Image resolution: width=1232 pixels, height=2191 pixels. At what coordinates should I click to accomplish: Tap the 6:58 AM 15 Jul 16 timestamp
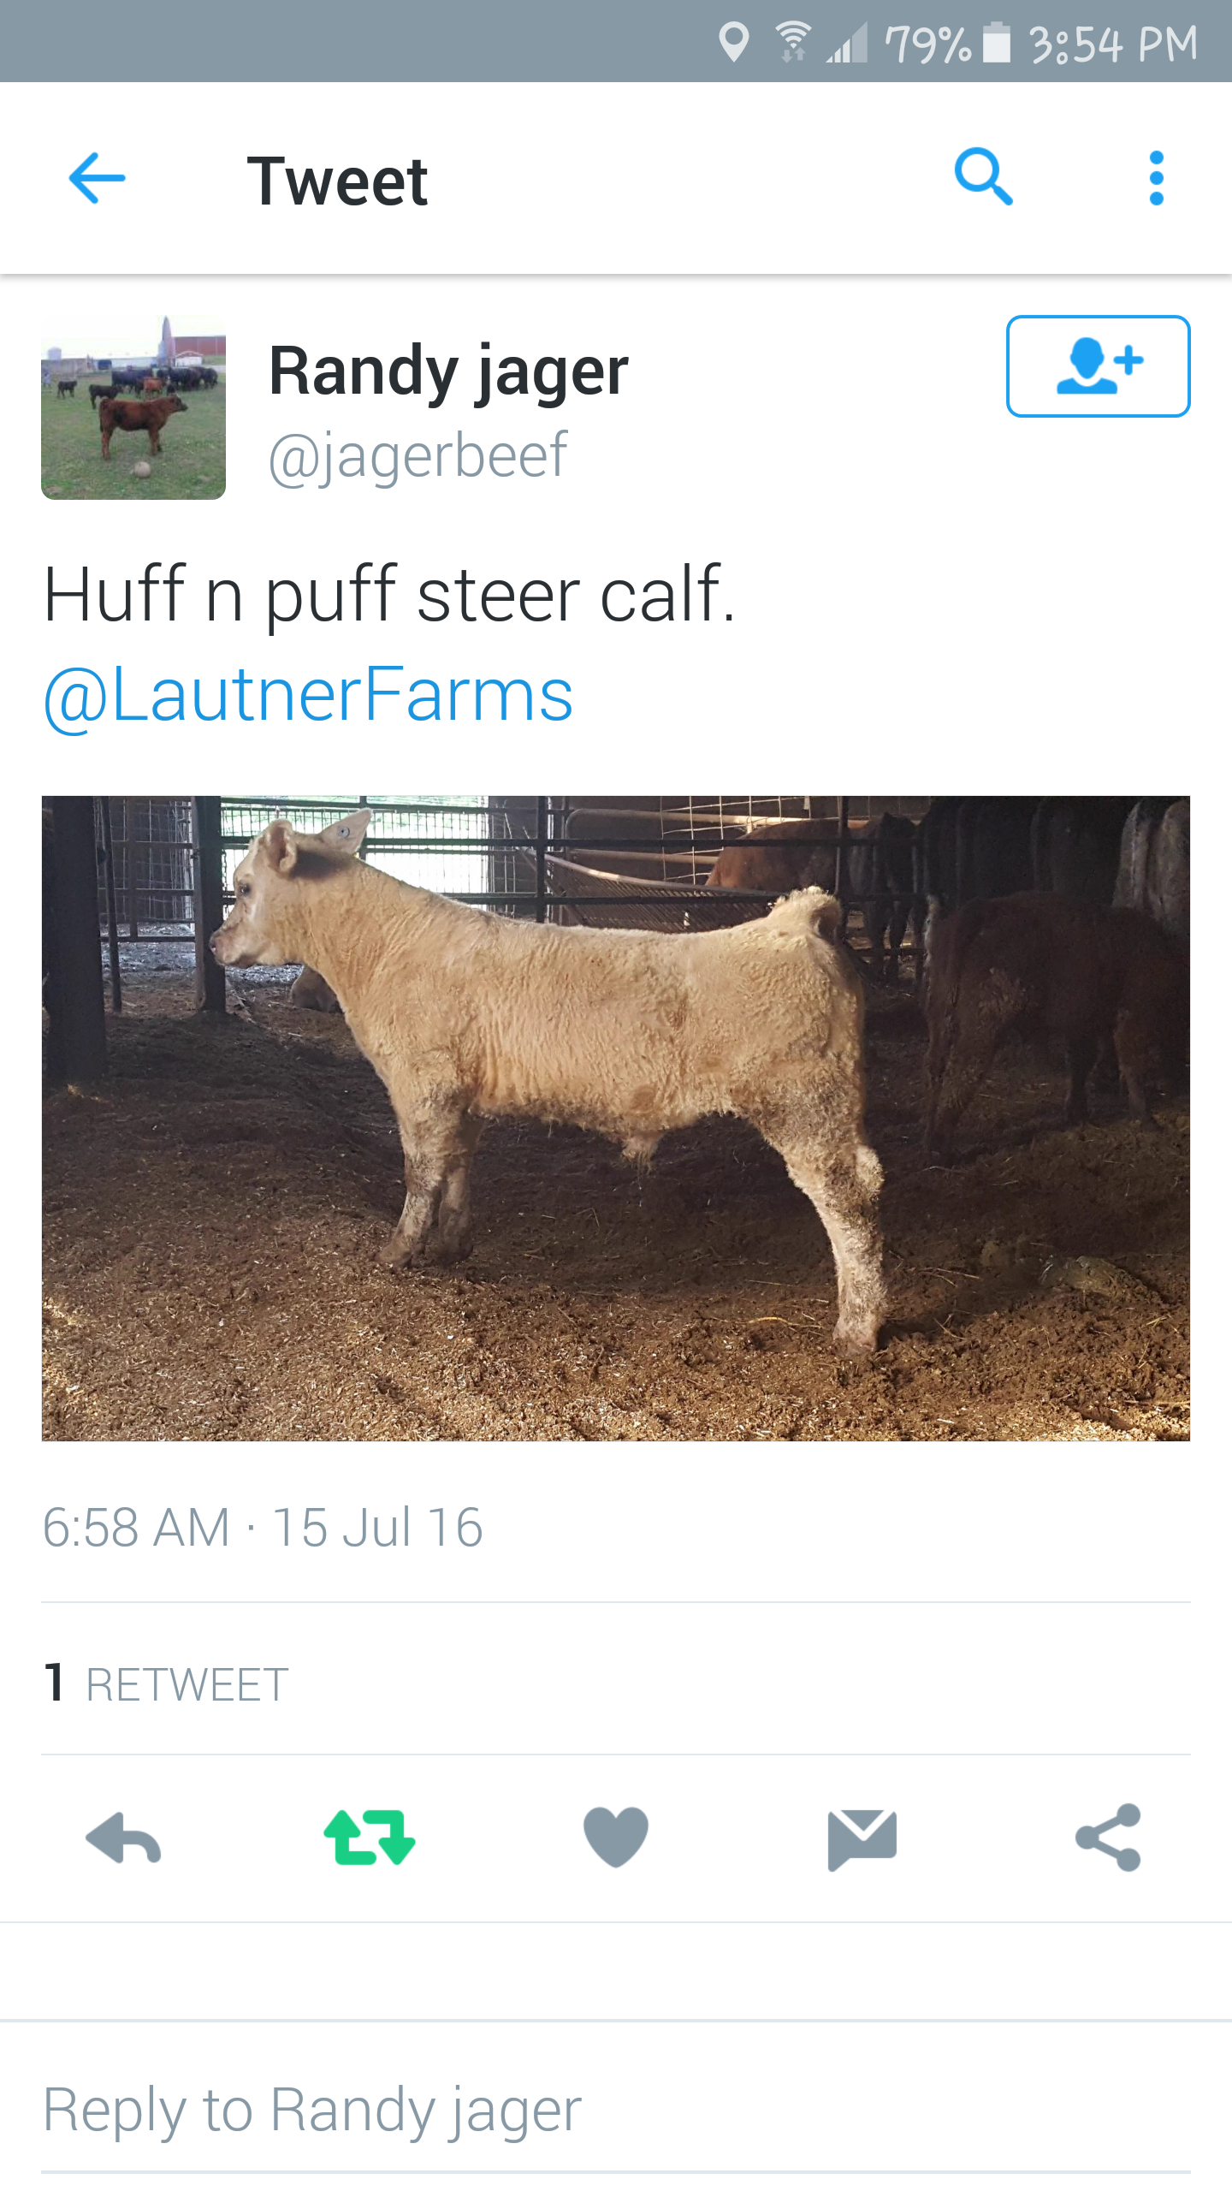263,1528
